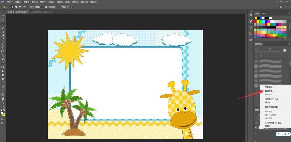Open the scissors-and-wrench tool panel icon
This screenshot has width=291, height=142.
251,33
